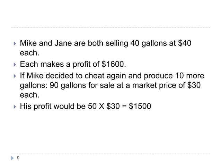Click "$40" at end of first line
221x166 pixels.
click(x=185, y=43)
